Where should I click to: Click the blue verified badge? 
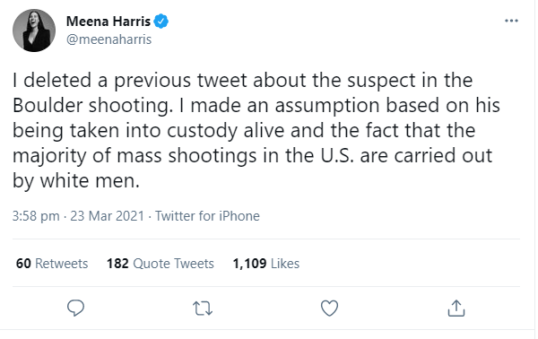pyautogui.click(x=161, y=22)
